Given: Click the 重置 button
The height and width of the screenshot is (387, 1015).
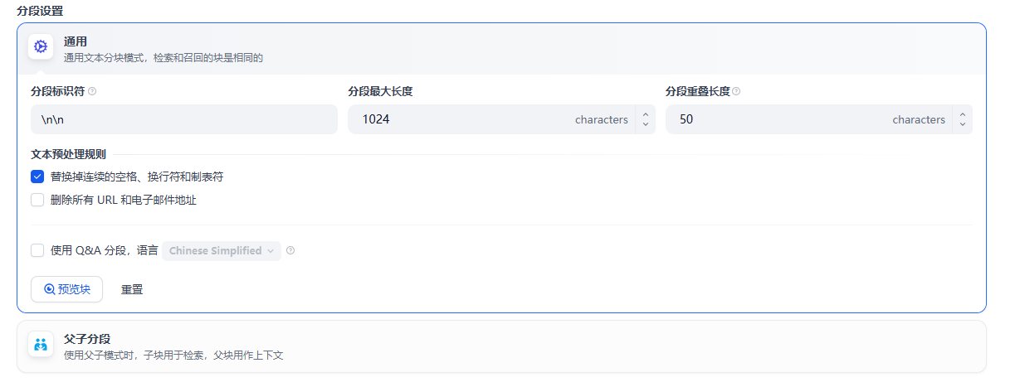Looking at the screenshot, I should click(132, 289).
